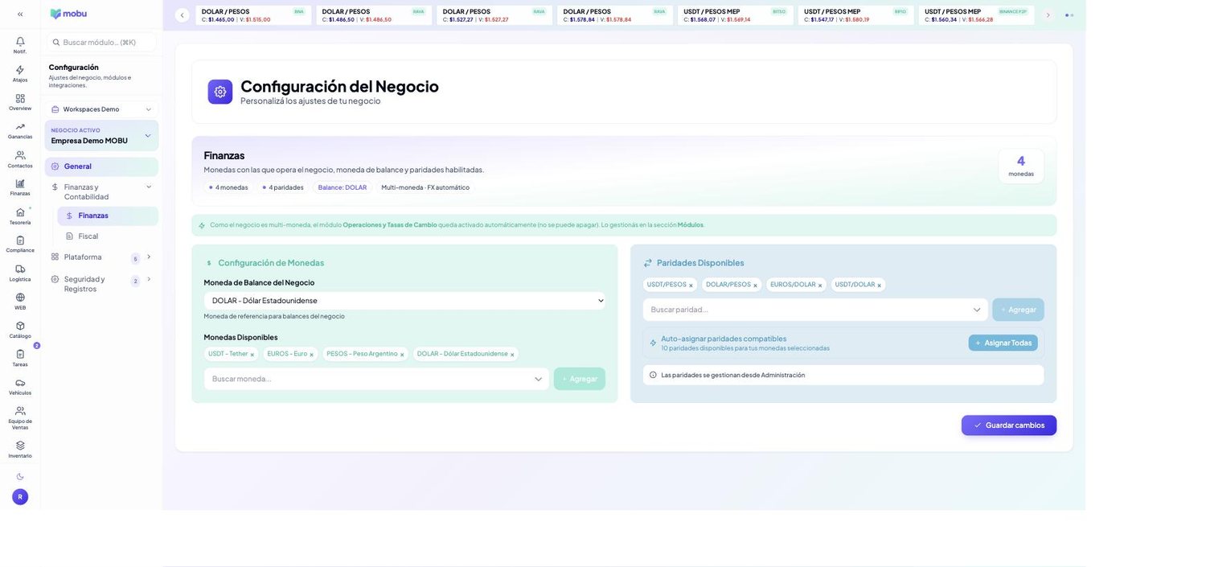Click Guardar cambios button
Screen dimensions: 1206x567
pos(1009,425)
